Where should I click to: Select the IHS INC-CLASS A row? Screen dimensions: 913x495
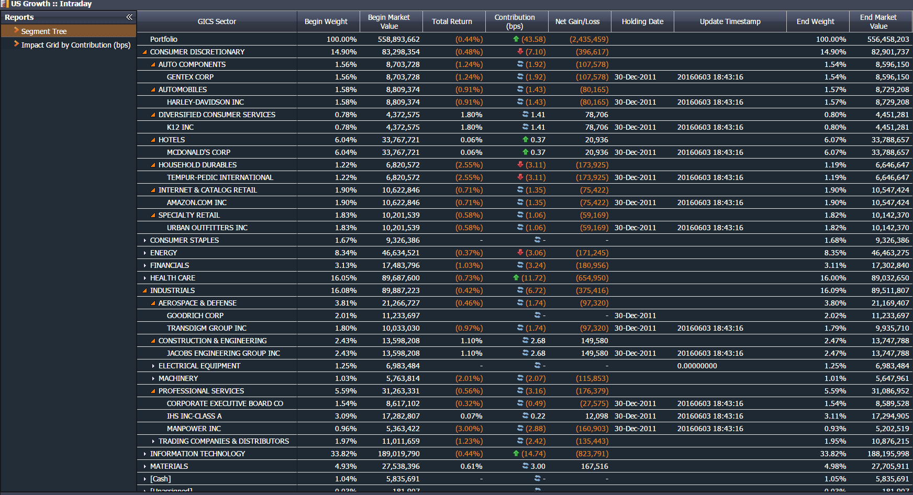[x=525, y=416]
